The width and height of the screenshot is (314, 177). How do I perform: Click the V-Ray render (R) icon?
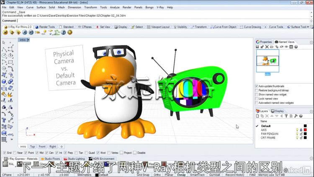coord(24,32)
